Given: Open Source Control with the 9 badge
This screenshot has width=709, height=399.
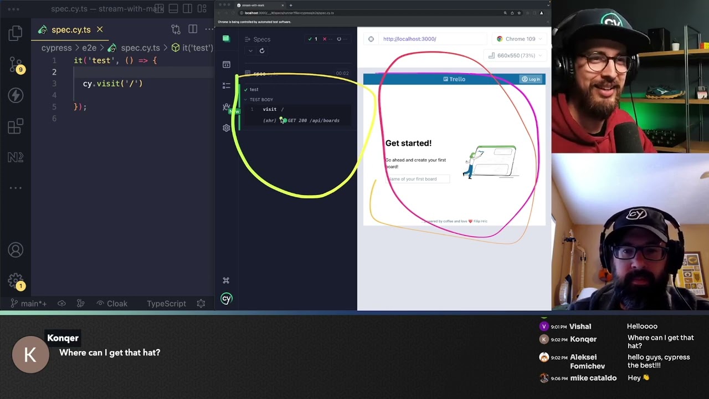Looking at the screenshot, I should 16,65.
